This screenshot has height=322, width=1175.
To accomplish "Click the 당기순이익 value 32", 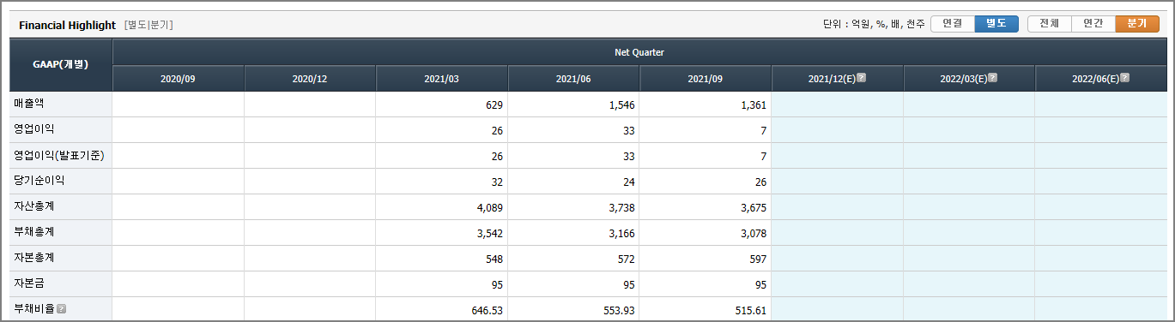I will click(497, 182).
